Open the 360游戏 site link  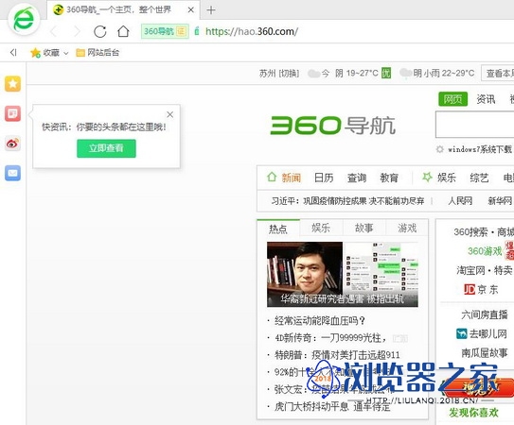point(485,251)
